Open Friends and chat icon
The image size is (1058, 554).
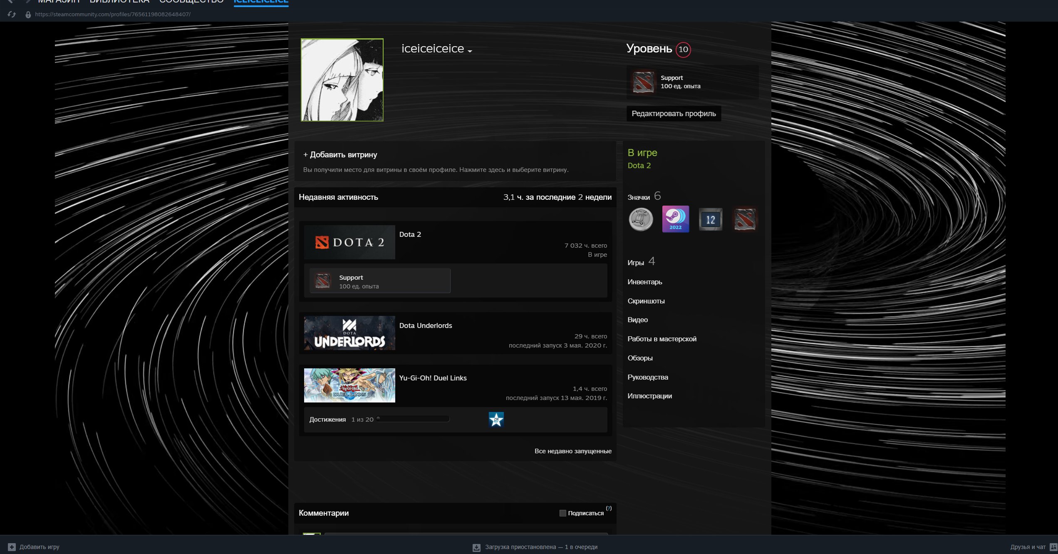point(1053,547)
